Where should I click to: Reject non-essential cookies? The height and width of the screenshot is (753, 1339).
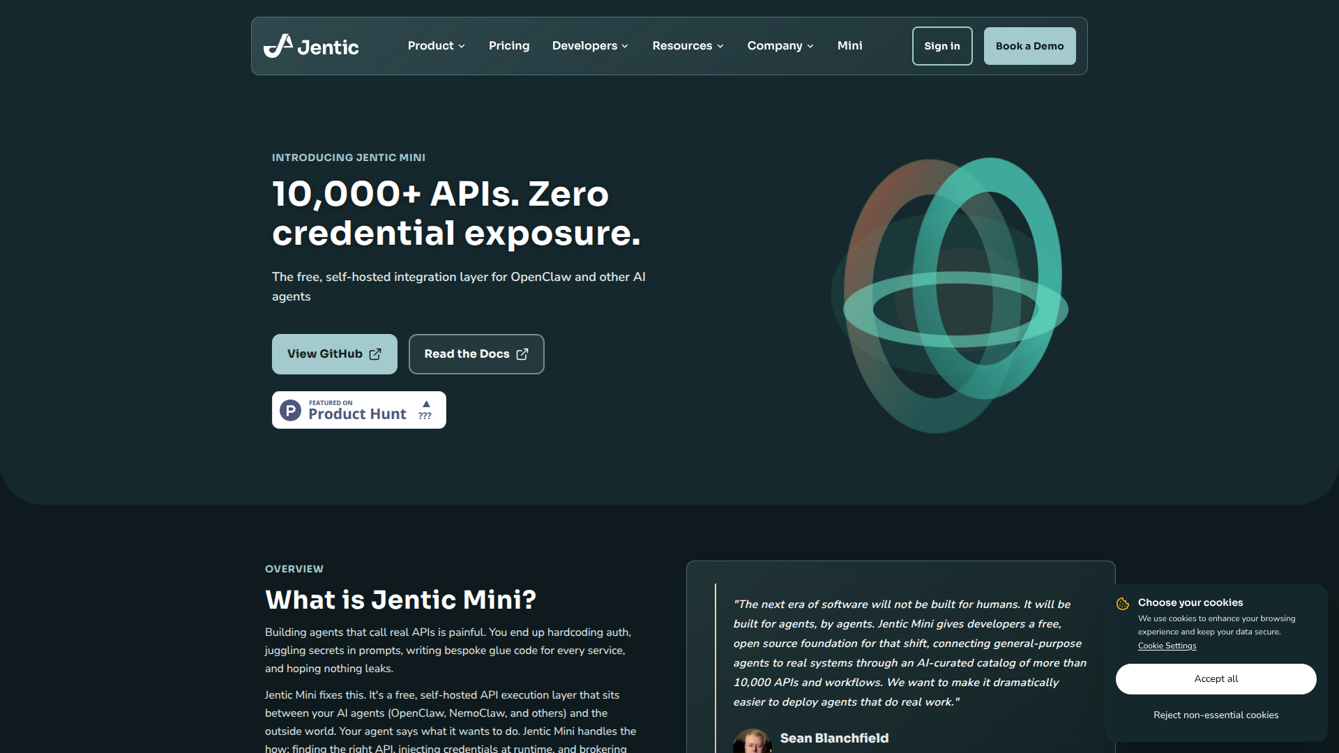(1216, 715)
